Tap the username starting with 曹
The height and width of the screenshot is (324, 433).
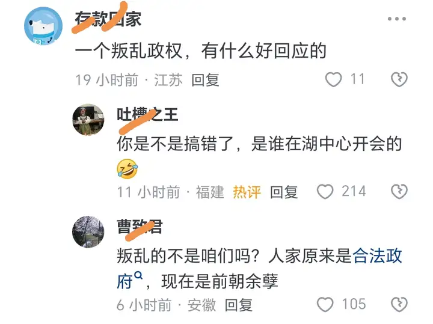click(140, 227)
